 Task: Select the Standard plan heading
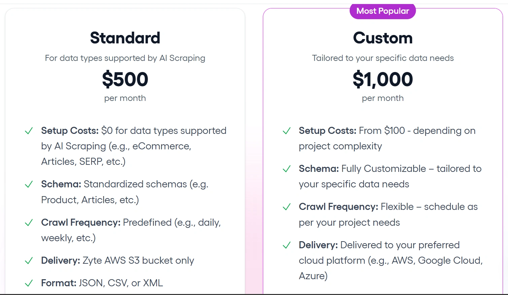(125, 38)
